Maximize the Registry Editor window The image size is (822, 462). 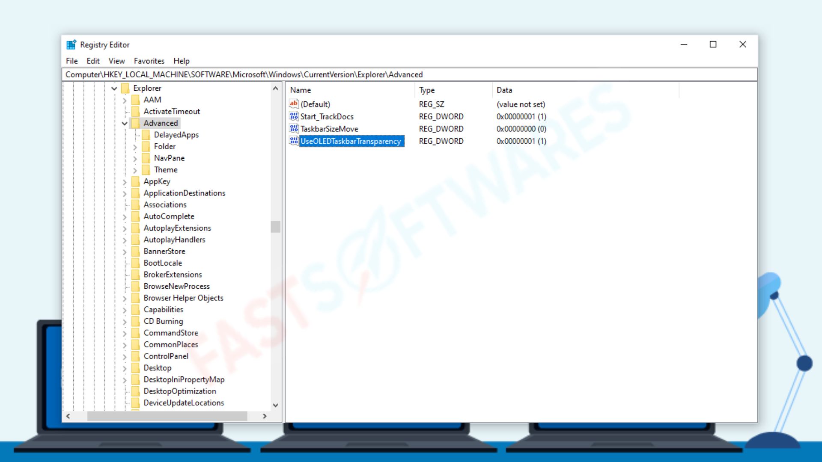(713, 44)
